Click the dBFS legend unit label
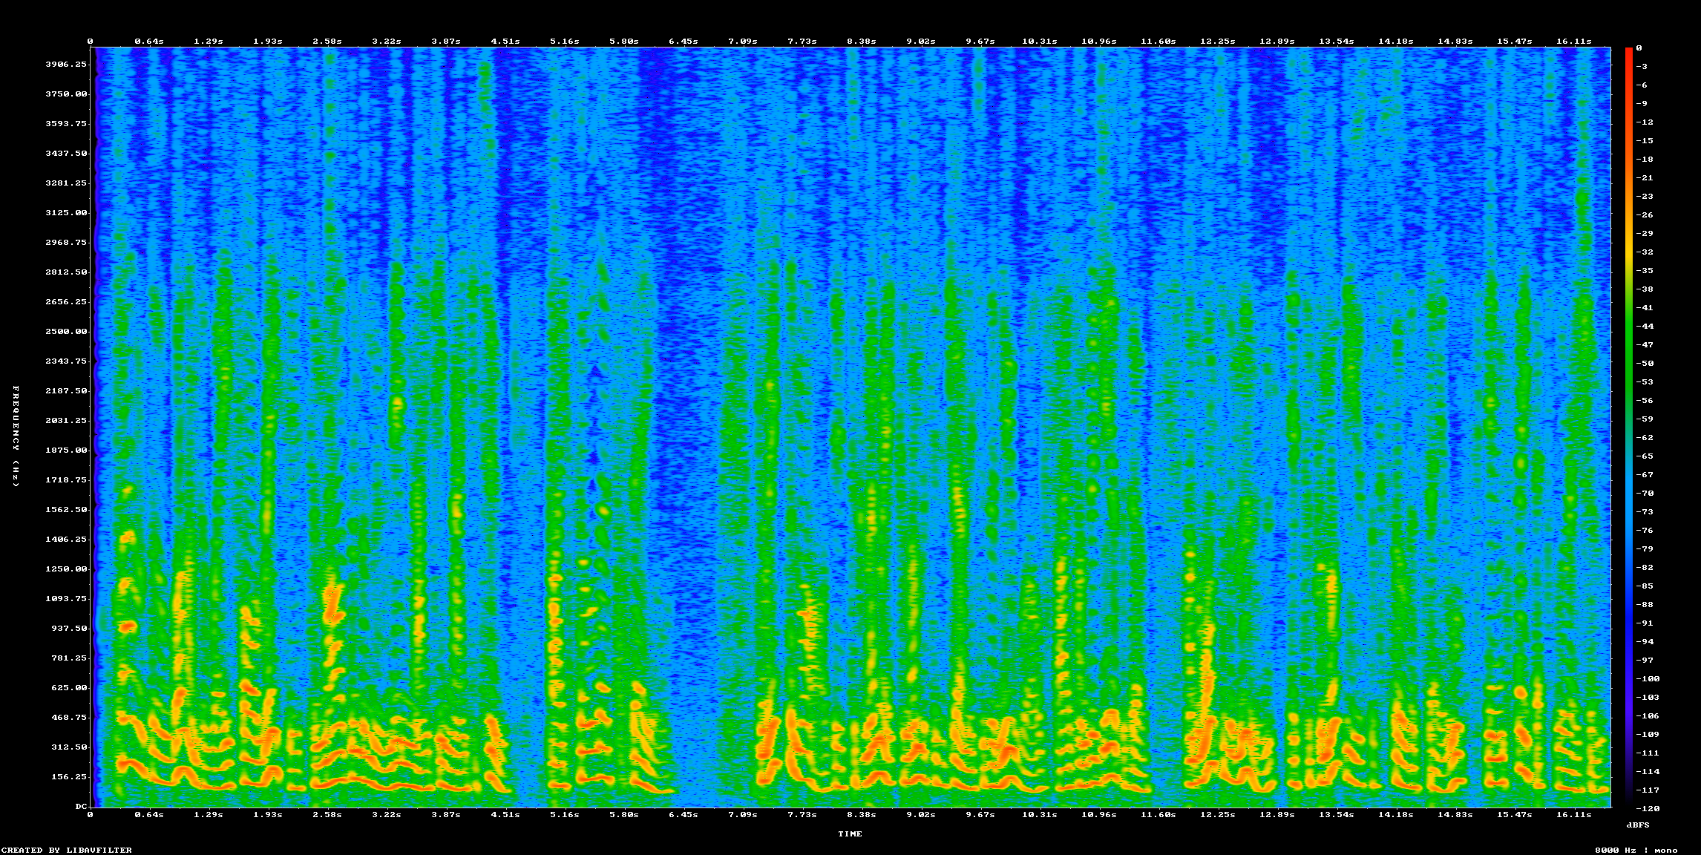This screenshot has width=1701, height=855. coord(1637,825)
